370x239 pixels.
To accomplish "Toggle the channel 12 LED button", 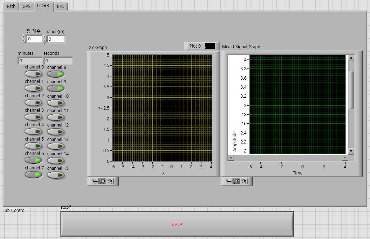I will tap(56, 132).
